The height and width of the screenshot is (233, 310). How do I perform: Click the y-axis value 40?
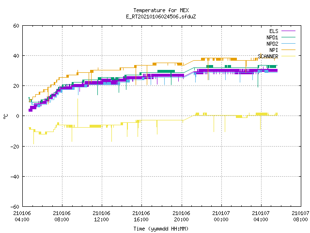point(16,56)
